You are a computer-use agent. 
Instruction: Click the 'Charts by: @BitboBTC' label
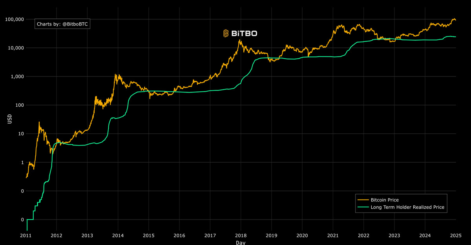click(x=62, y=24)
